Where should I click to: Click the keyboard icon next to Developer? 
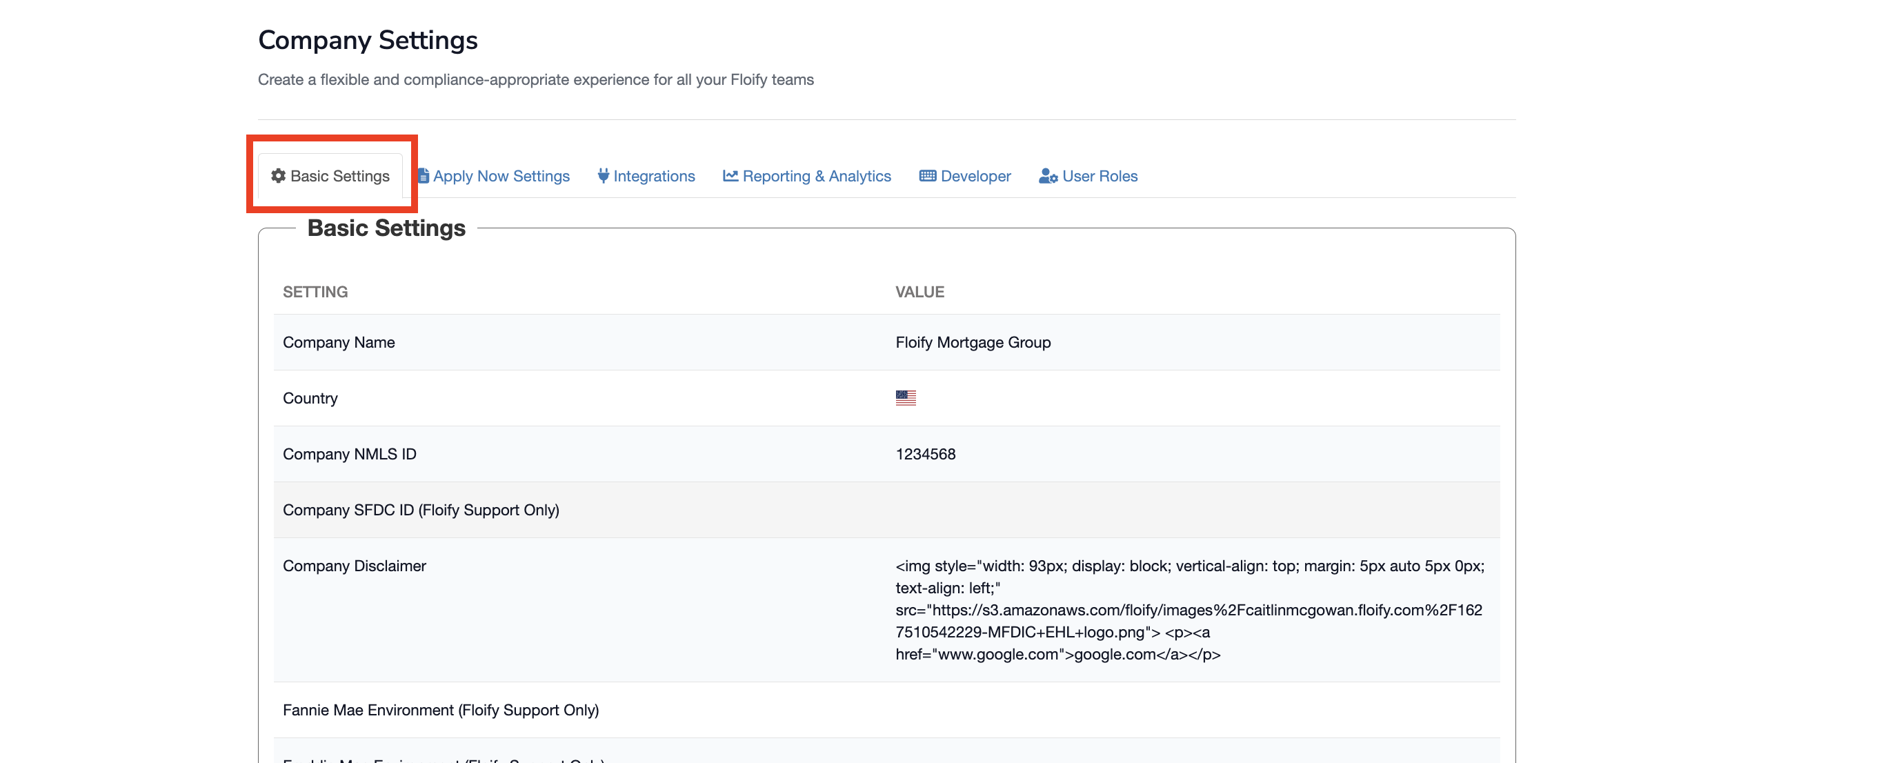tap(927, 176)
